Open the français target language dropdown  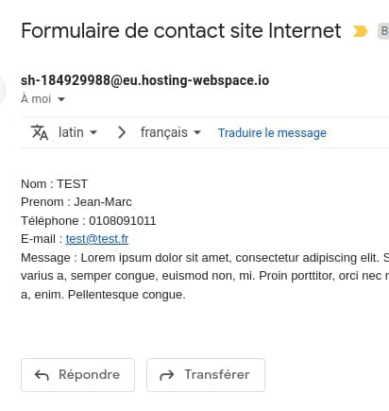(171, 132)
